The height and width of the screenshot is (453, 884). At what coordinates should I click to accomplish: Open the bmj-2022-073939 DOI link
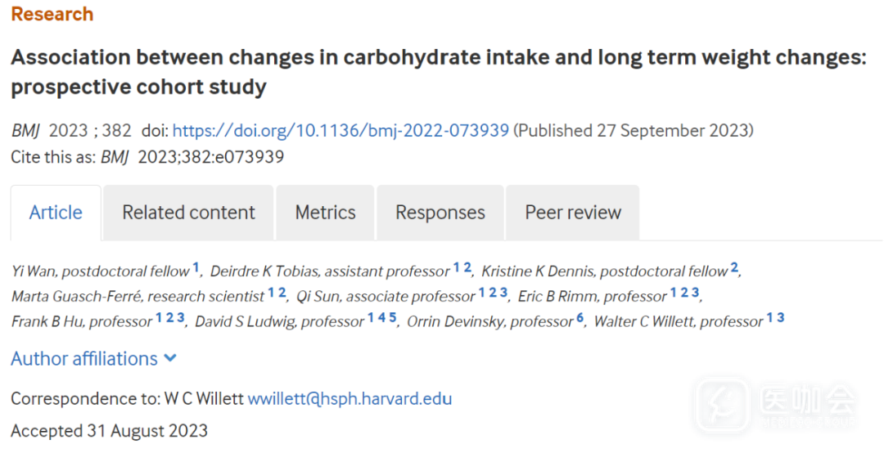tap(341, 131)
